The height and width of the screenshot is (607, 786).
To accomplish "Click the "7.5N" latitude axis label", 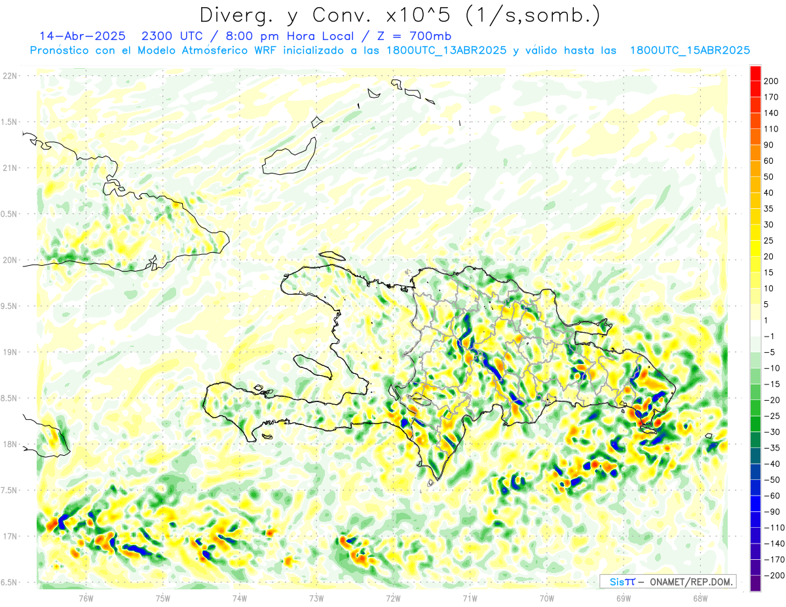I will click(9, 490).
